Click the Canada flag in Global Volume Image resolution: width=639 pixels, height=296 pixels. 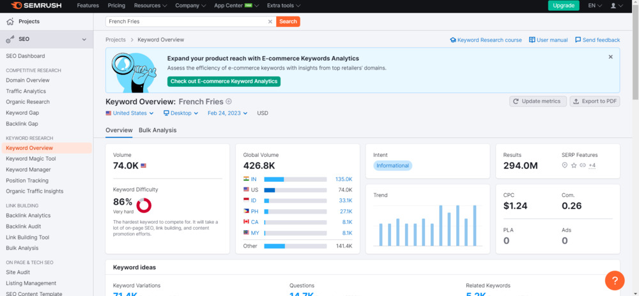coord(246,222)
